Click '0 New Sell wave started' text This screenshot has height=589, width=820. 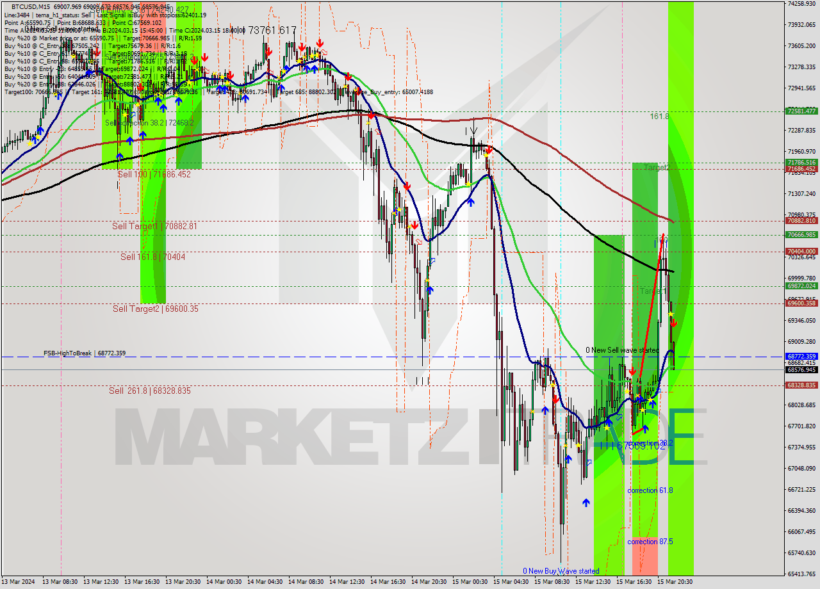pyautogui.click(x=622, y=350)
